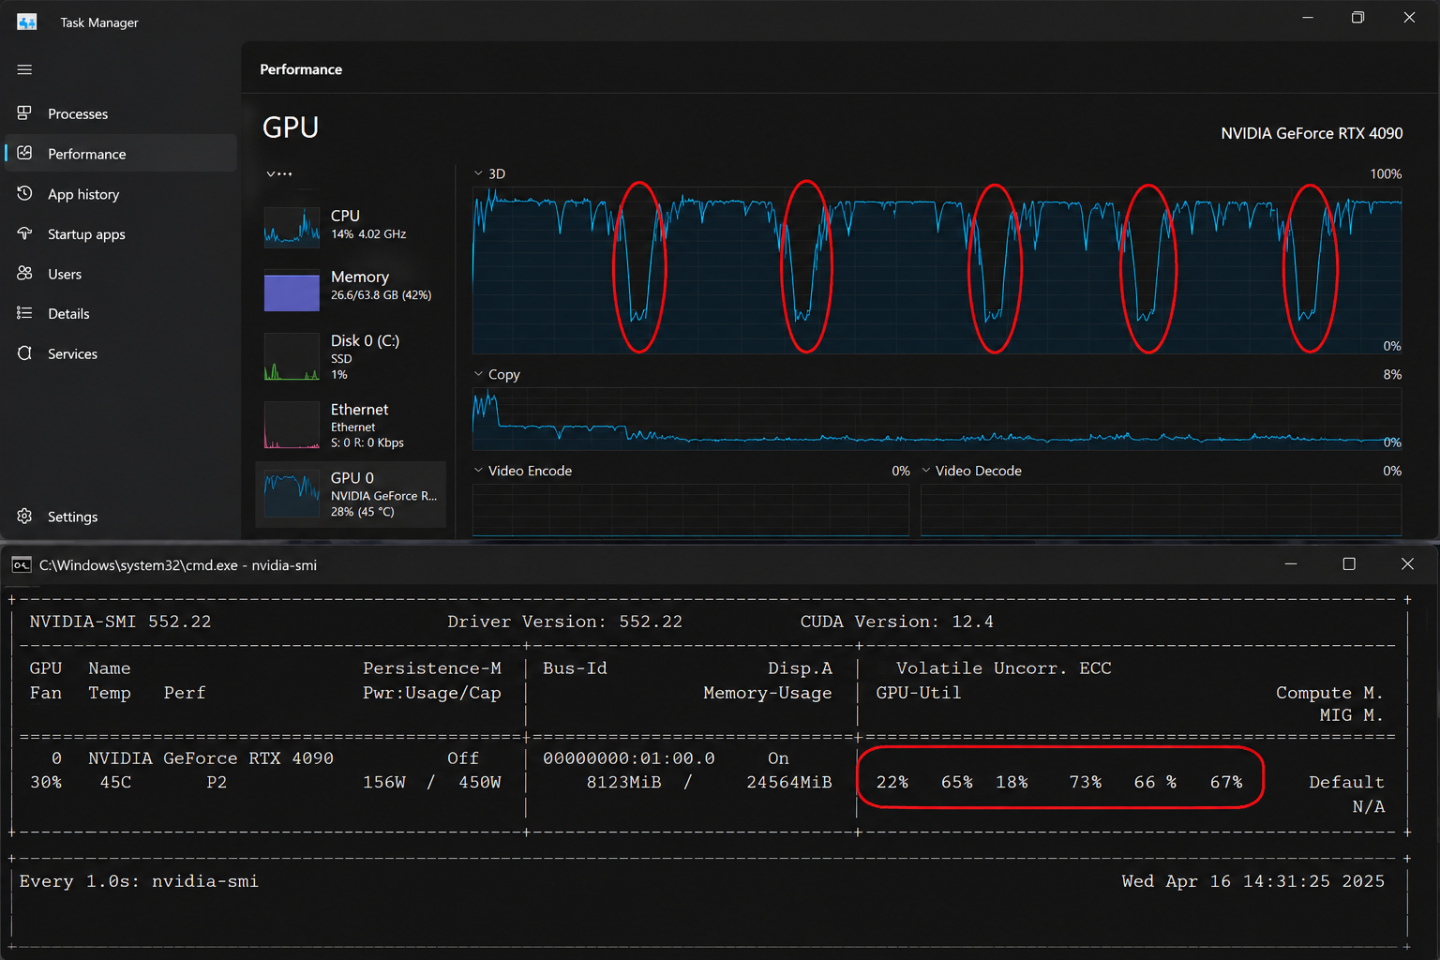Open the Services page
The width and height of the screenshot is (1440, 960).
click(x=121, y=353)
